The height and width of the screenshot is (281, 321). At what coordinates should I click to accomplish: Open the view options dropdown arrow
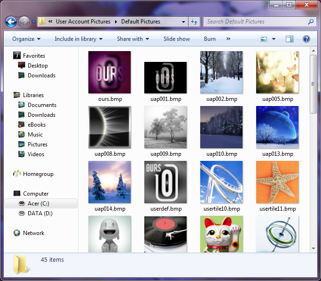click(274, 39)
